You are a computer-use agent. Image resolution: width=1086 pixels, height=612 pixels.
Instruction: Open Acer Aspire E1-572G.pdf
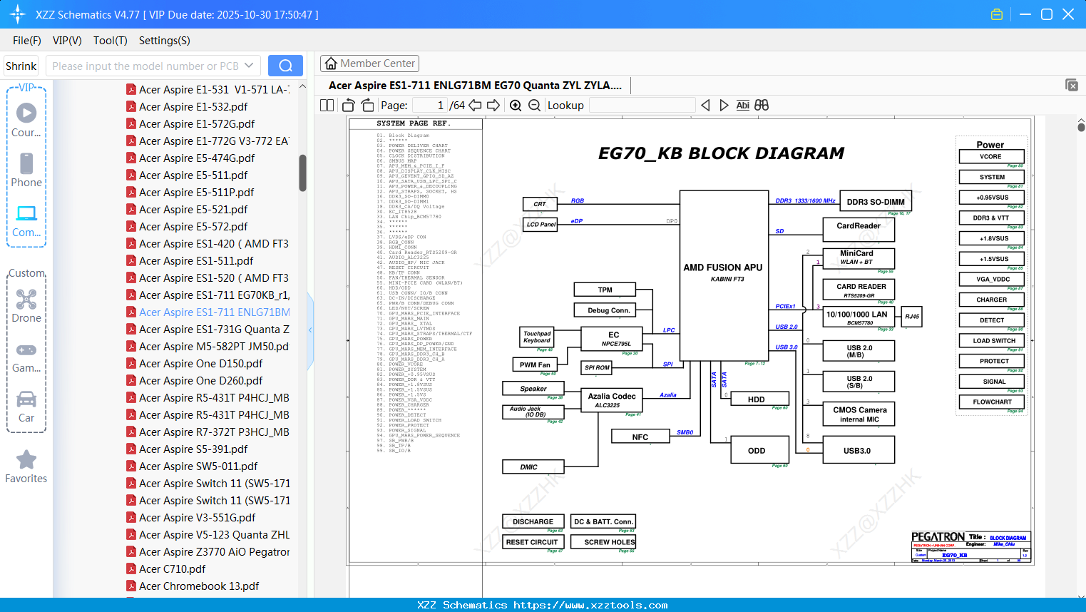[197, 124]
